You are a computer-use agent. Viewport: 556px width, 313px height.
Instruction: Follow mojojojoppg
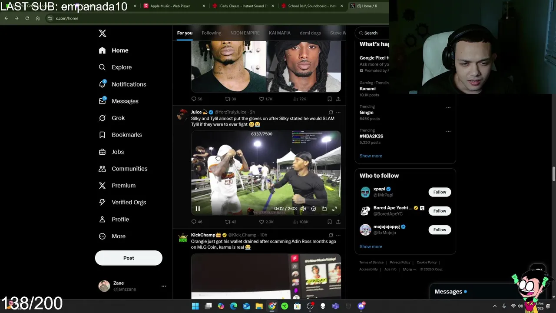(440, 230)
